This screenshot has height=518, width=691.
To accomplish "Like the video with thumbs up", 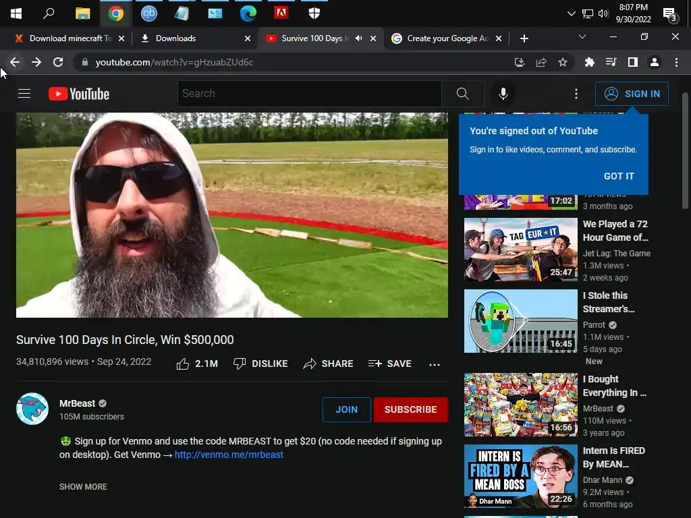I will [197, 364].
